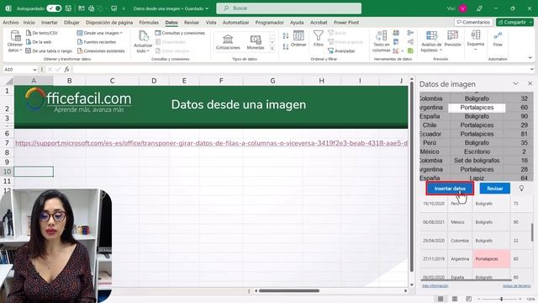This screenshot has height=303, width=538.
Task: Switch to the Insertar tab
Action: (x=50, y=23)
